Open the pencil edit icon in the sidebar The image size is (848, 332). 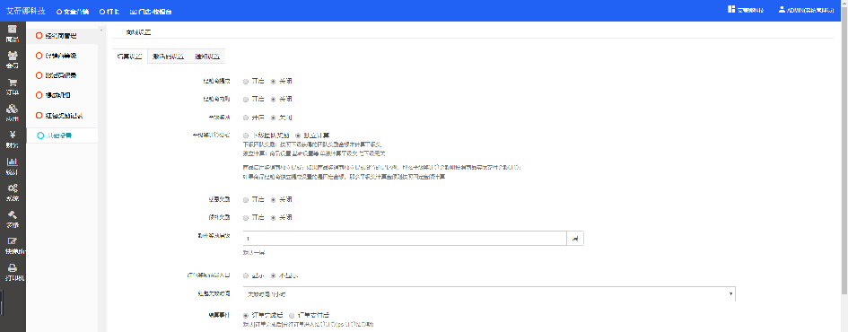tap(13, 240)
